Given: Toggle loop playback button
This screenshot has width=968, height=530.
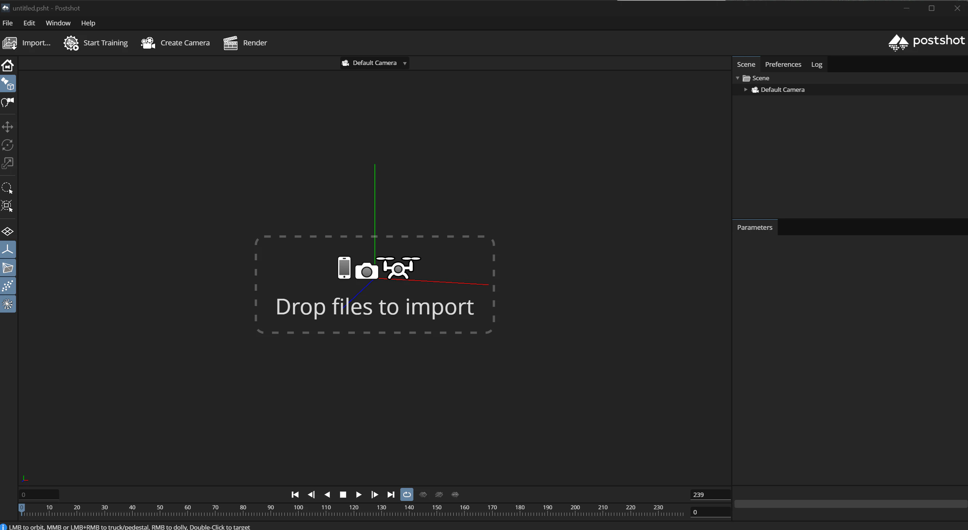Looking at the screenshot, I should [x=406, y=494].
